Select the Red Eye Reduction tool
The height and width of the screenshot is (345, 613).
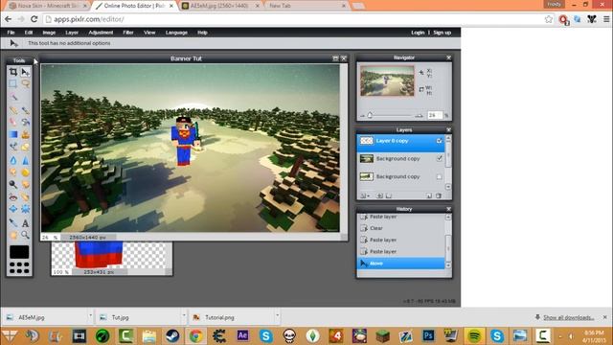point(12,196)
